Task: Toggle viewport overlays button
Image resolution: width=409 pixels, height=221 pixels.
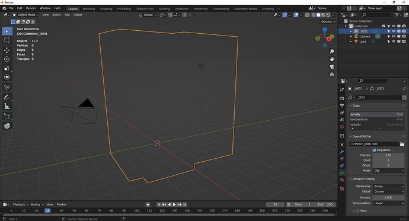Action: pos(296,15)
